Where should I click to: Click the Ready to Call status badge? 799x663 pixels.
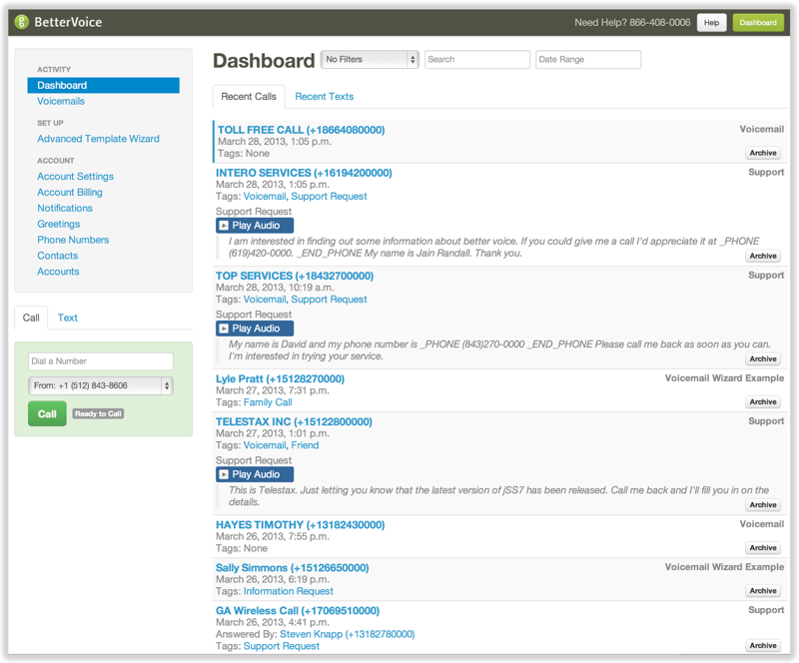pyautogui.click(x=98, y=413)
